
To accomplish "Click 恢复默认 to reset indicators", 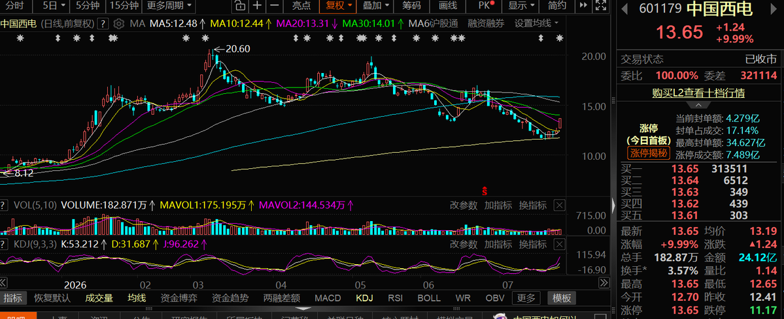I will tap(52, 299).
